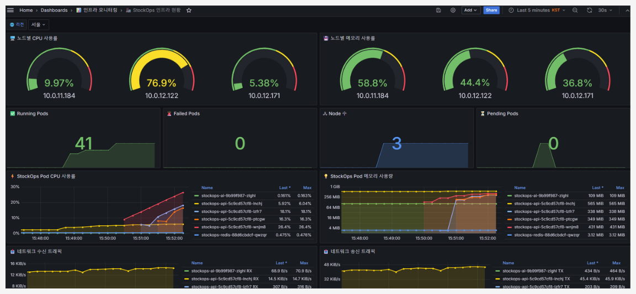Go to Home in the breadcrumb
Screen dimensions: 636x294
[x=26, y=10]
